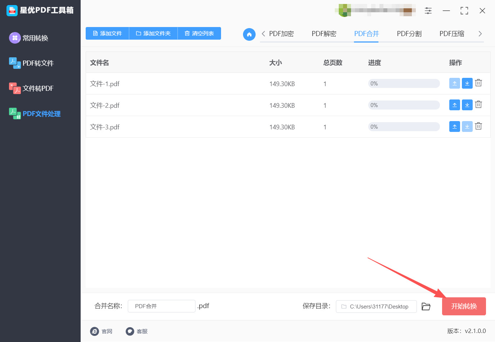Start merging with 开始转换 button
The height and width of the screenshot is (342, 495).
click(x=464, y=306)
